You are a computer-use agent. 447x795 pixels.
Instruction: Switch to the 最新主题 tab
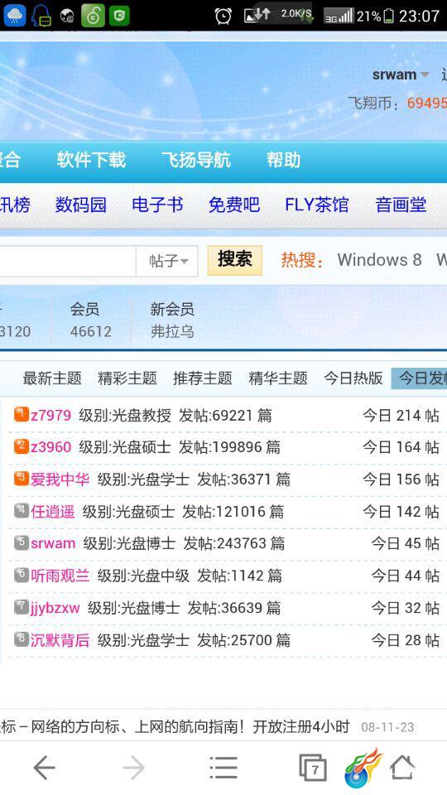tap(52, 378)
